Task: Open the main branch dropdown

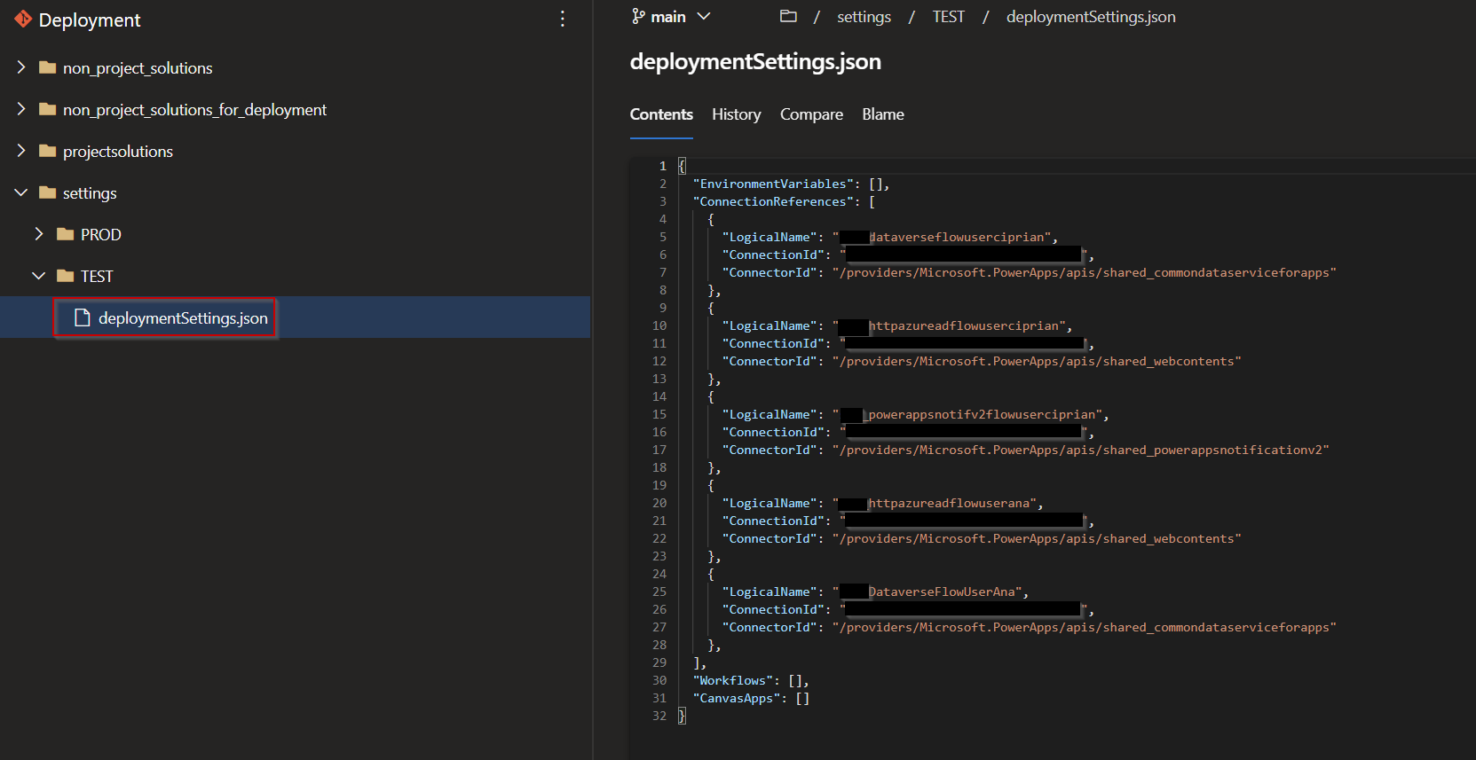Action: [703, 17]
